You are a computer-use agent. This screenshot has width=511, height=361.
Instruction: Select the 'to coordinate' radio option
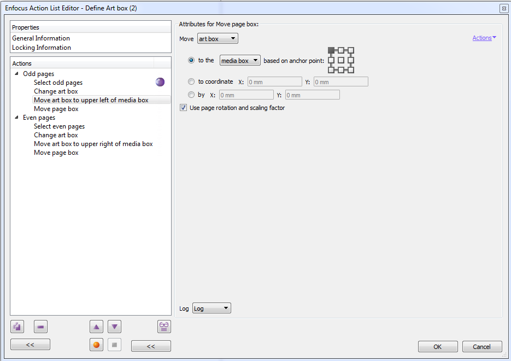191,81
